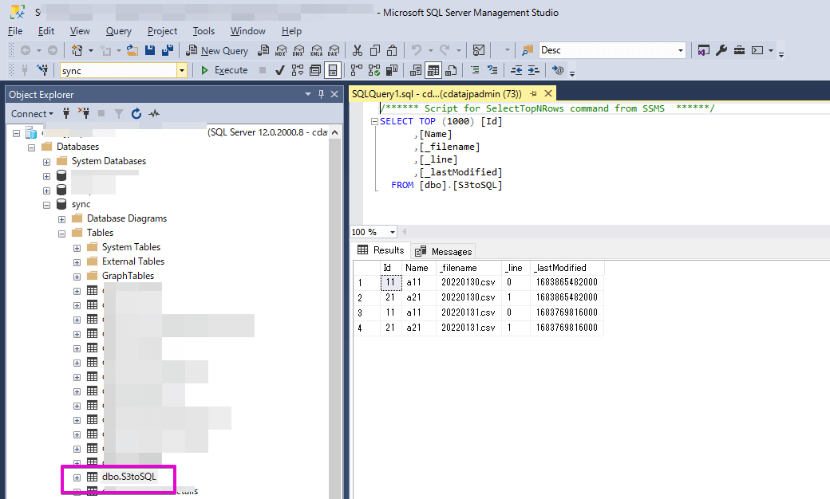
Task: Increase the line indent
Action: click(x=534, y=70)
